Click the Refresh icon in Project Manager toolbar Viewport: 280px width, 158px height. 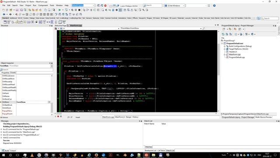(x=223, y=34)
